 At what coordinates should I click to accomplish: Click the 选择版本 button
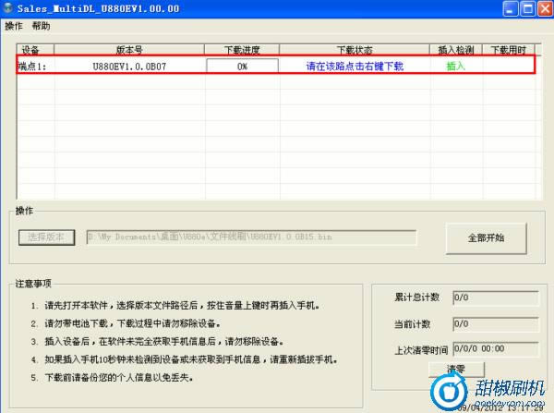tap(47, 237)
